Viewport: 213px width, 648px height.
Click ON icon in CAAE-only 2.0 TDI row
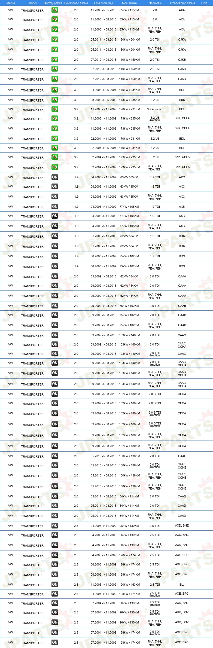(54, 456)
